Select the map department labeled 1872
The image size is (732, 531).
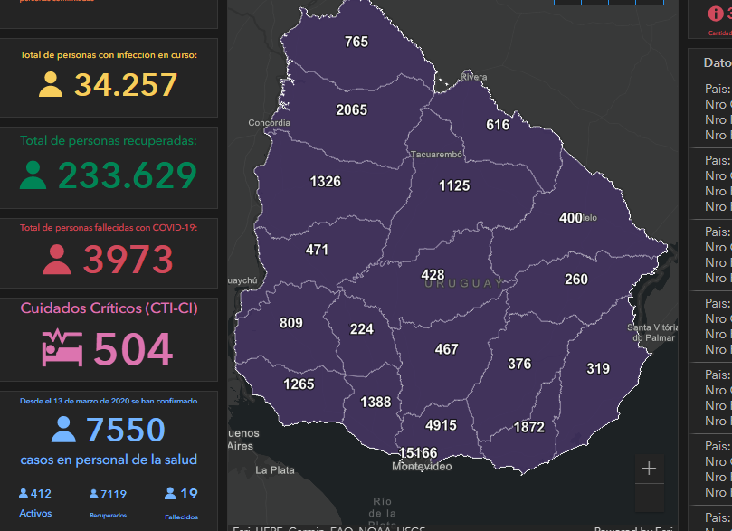point(529,427)
